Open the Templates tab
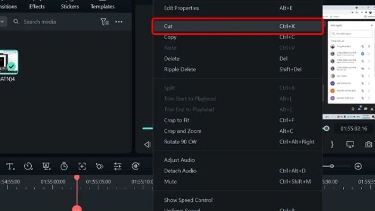 tap(102, 6)
